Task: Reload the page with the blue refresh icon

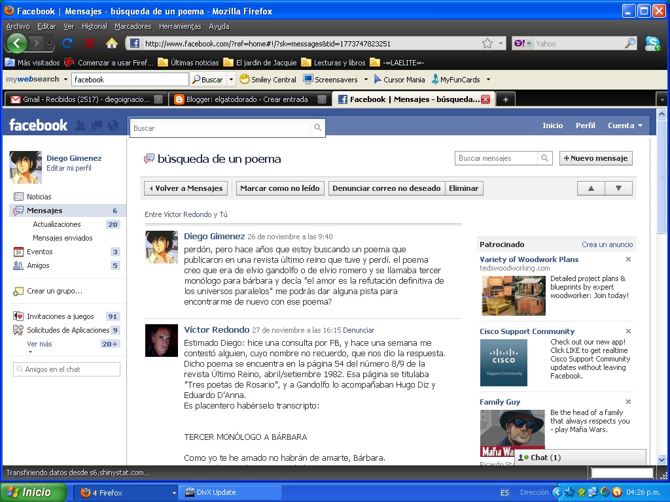Action: coord(67,43)
